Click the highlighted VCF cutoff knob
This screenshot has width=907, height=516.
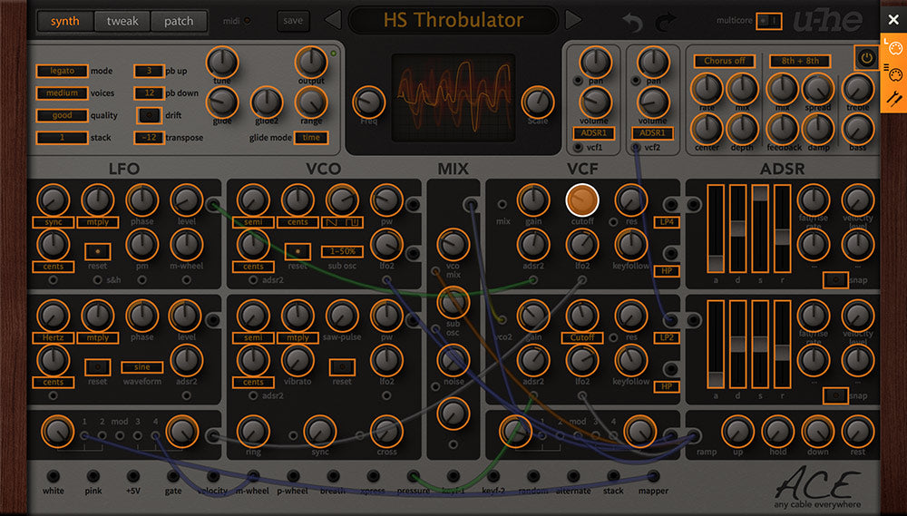click(582, 200)
